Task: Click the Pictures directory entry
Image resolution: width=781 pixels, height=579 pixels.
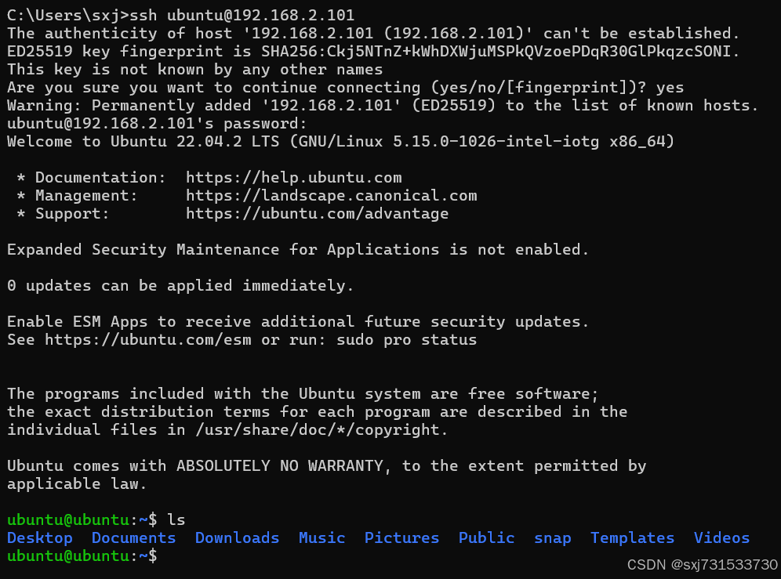Action: [x=401, y=538]
